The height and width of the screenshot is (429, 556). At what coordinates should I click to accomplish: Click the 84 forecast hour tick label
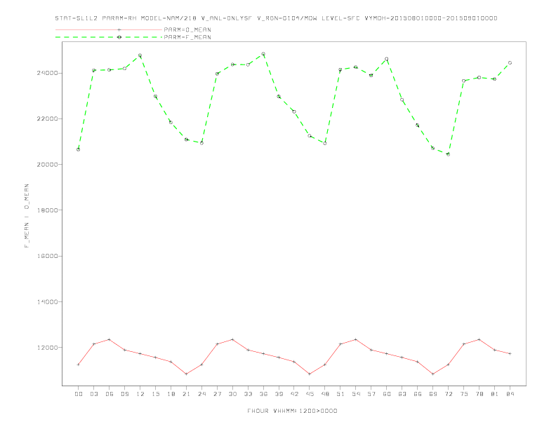(510, 394)
